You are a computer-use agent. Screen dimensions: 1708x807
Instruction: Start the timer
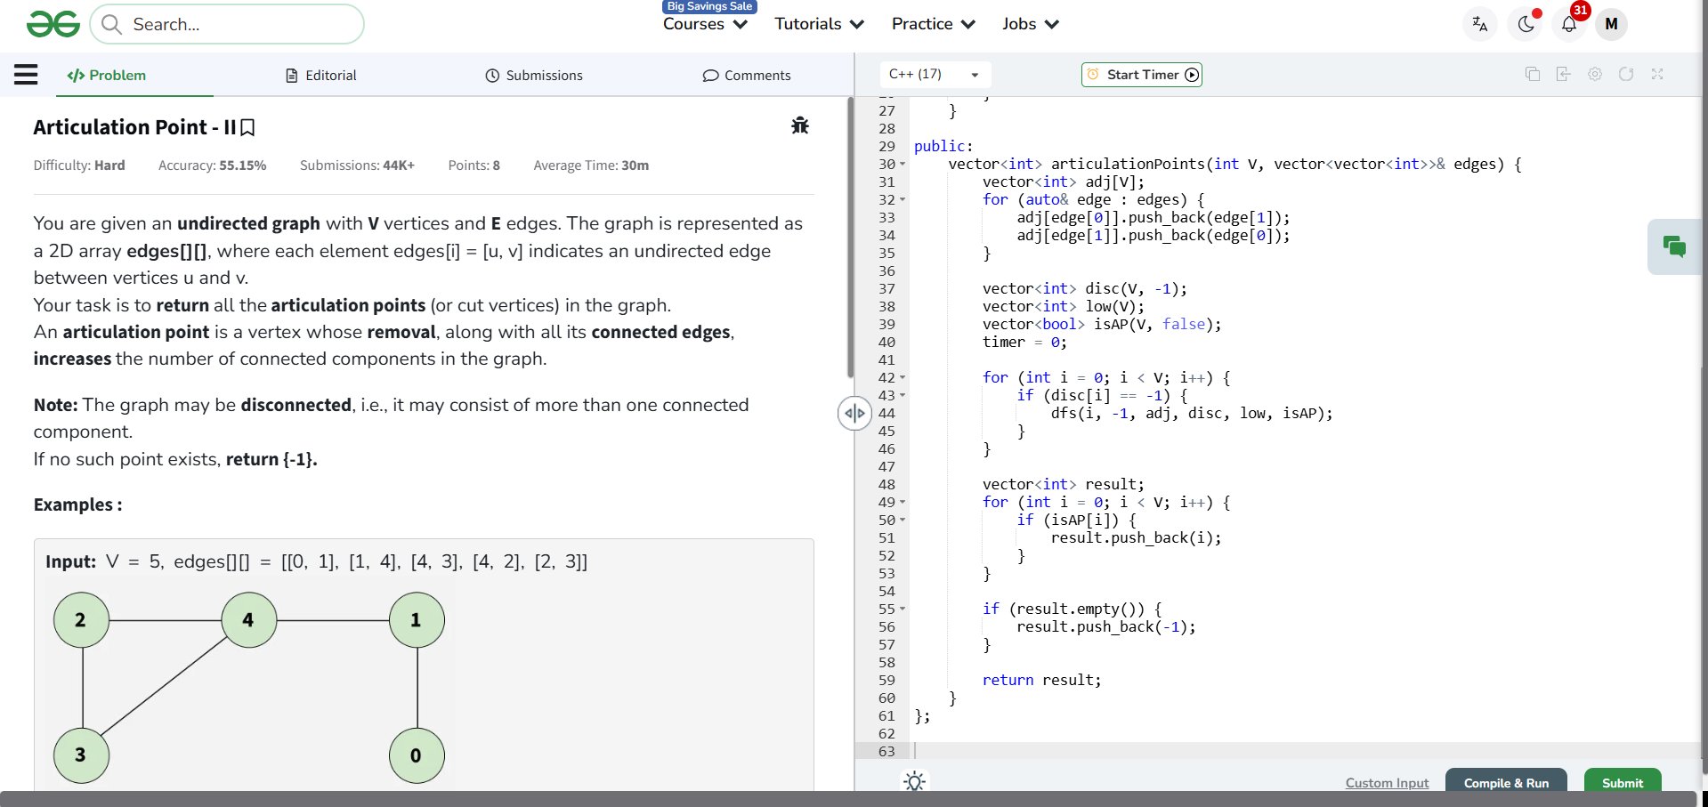[x=1142, y=75]
